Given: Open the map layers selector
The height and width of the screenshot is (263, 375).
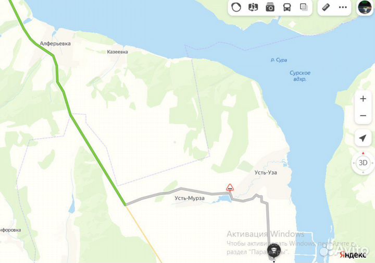Looking at the screenshot, I should (304, 7).
